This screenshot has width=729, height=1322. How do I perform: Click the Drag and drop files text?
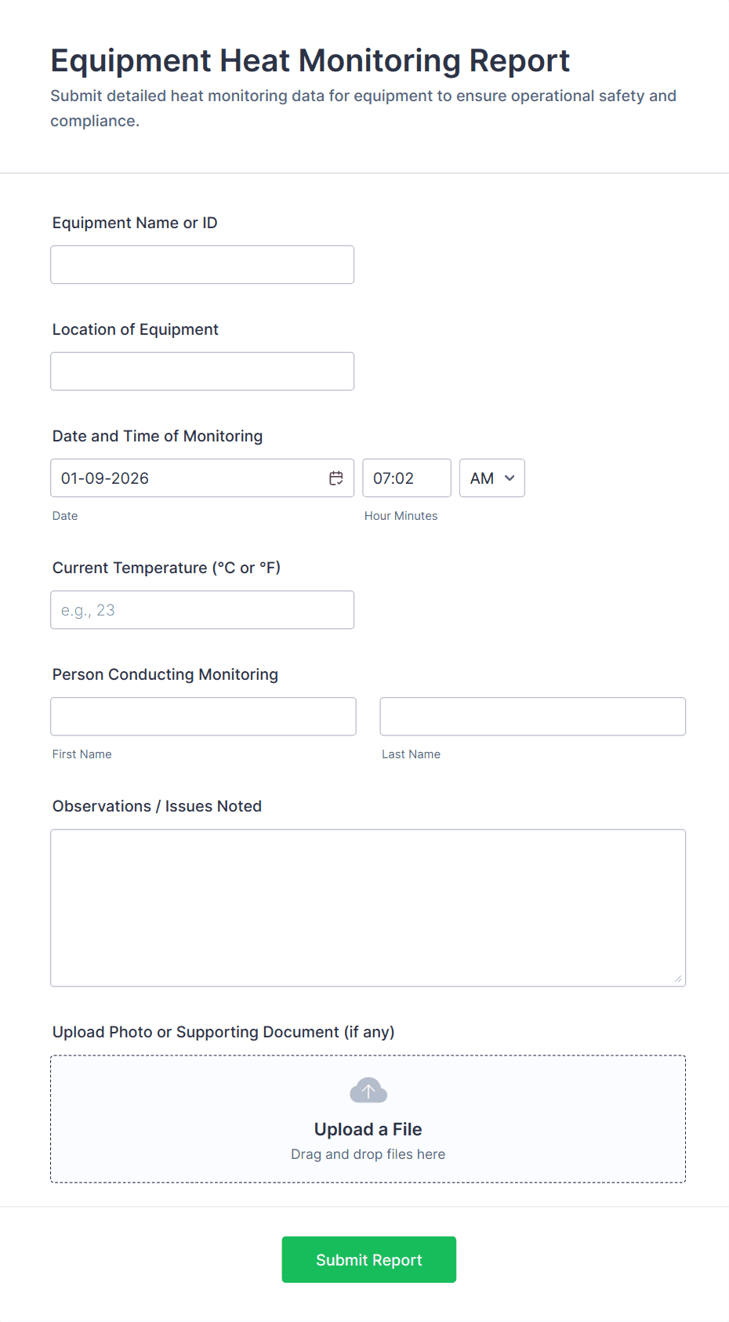tap(368, 1153)
